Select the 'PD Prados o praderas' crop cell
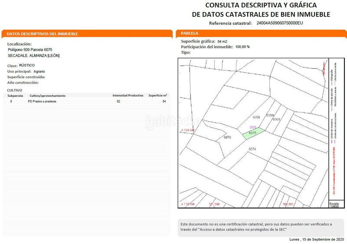The width and height of the screenshot is (347, 244). 42,101
